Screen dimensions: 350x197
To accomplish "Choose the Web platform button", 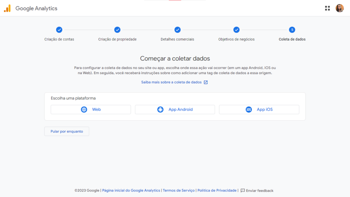I will 91,109.
